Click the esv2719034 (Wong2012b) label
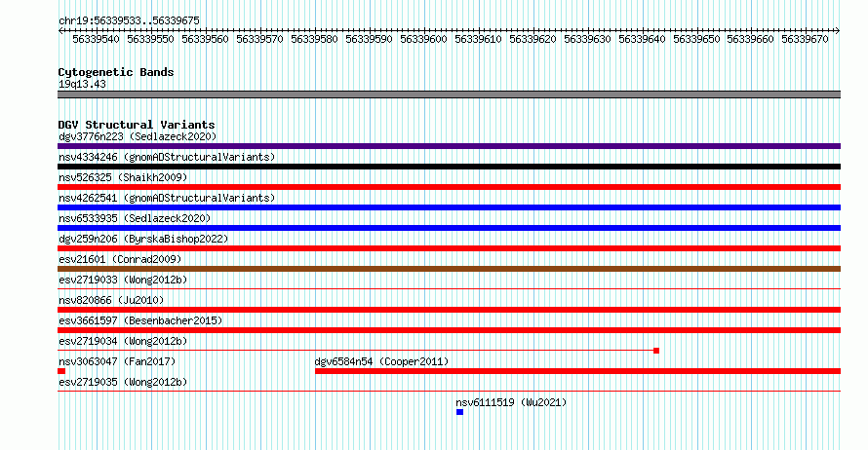 [123, 341]
